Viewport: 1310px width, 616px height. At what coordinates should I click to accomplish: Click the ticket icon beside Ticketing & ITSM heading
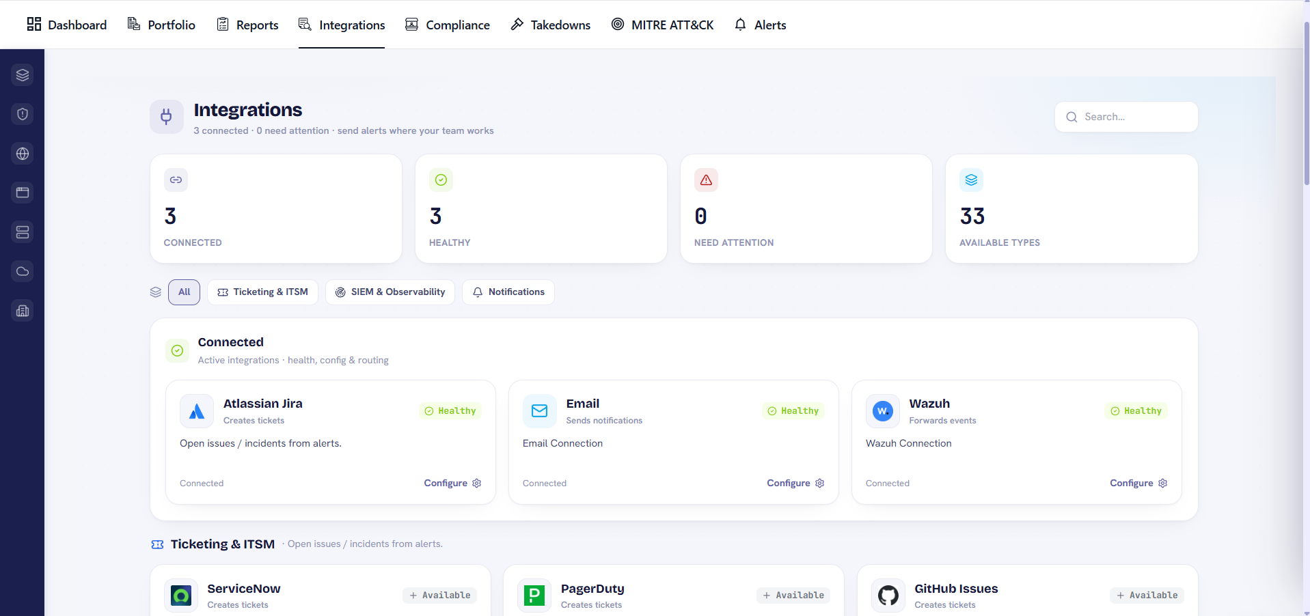click(x=157, y=544)
